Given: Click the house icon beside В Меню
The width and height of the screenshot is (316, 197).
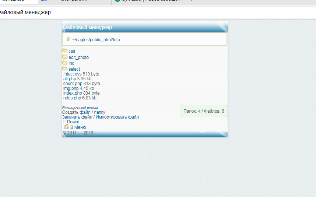Looking at the screenshot, I should pos(66,127).
